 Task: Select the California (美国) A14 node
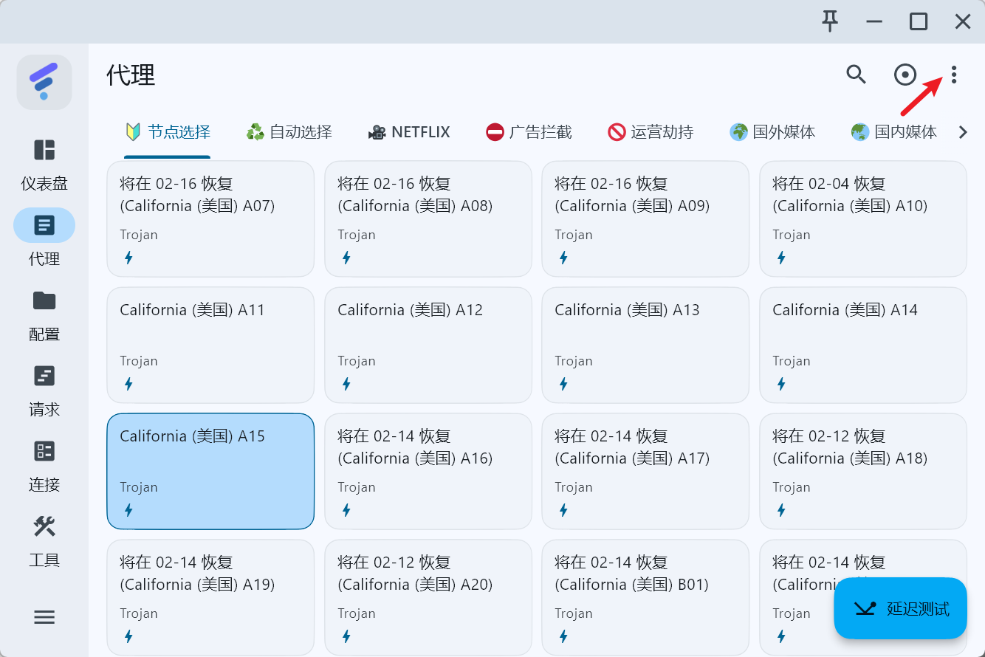click(862, 345)
